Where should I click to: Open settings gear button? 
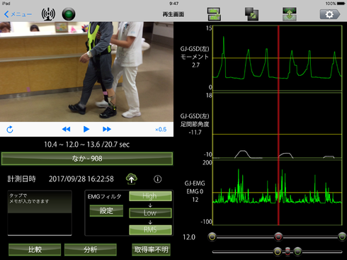click(330, 14)
